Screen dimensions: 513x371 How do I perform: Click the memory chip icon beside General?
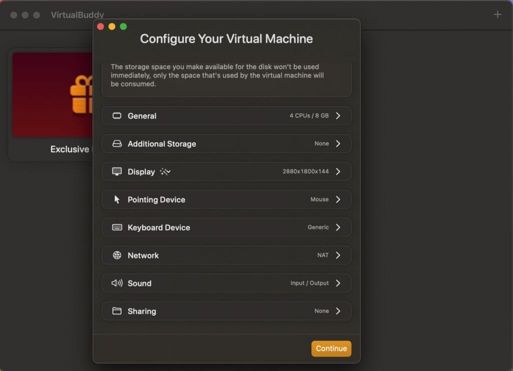(x=117, y=116)
